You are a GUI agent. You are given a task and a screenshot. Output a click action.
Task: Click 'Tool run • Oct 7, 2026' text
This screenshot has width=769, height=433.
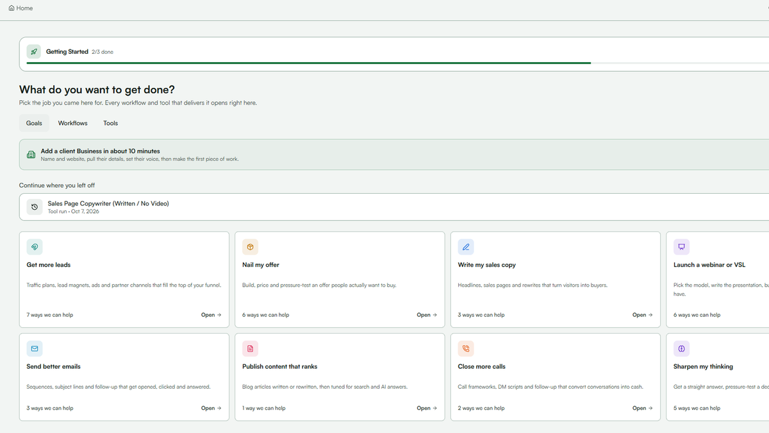pyautogui.click(x=74, y=211)
